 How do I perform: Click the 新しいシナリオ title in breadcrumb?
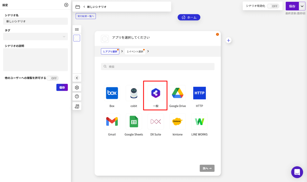tap(97, 7)
